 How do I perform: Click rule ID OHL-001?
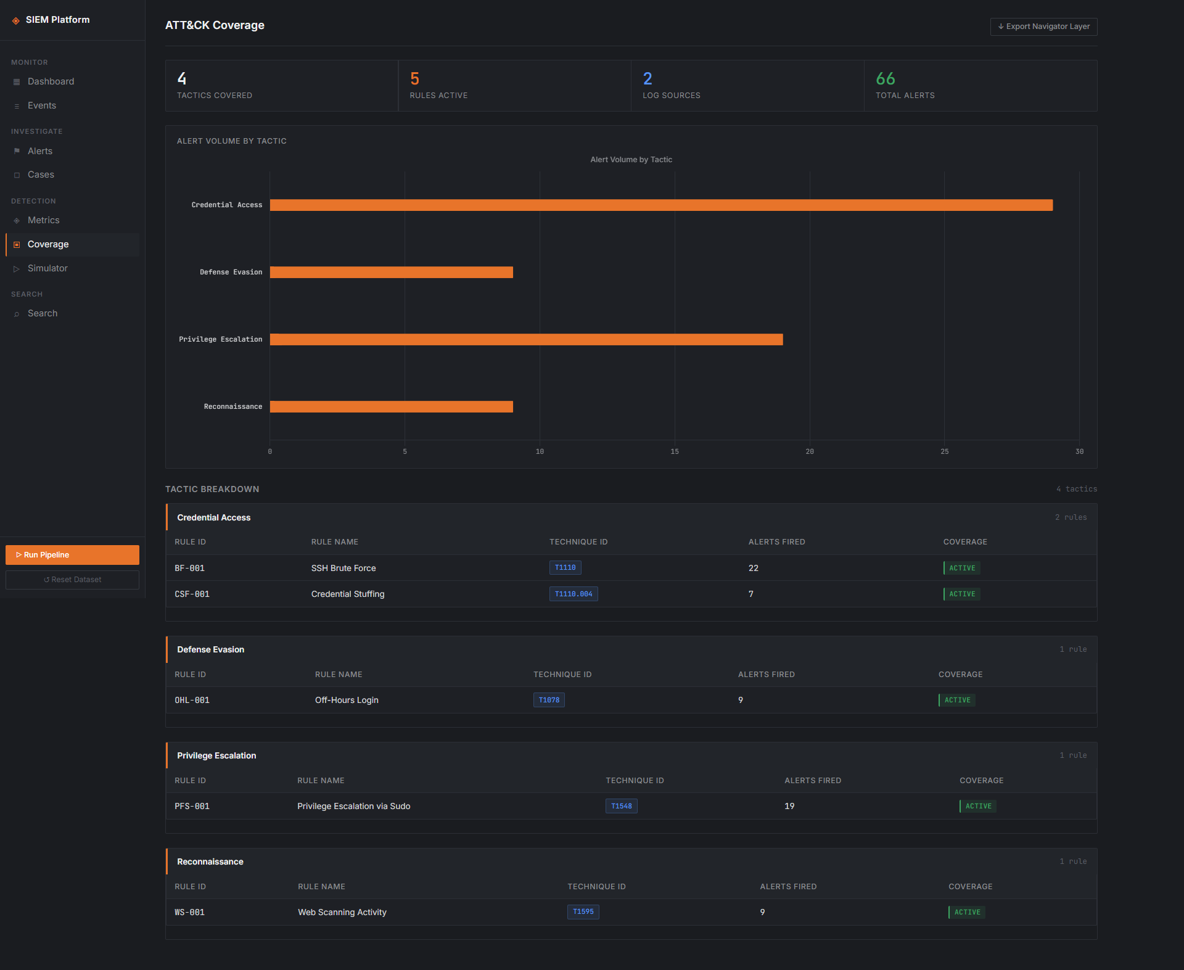pyautogui.click(x=192, y=700)
